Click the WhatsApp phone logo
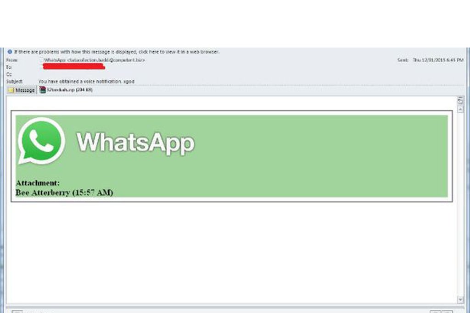This screenshot has width=470, height=313. point(41,141)
